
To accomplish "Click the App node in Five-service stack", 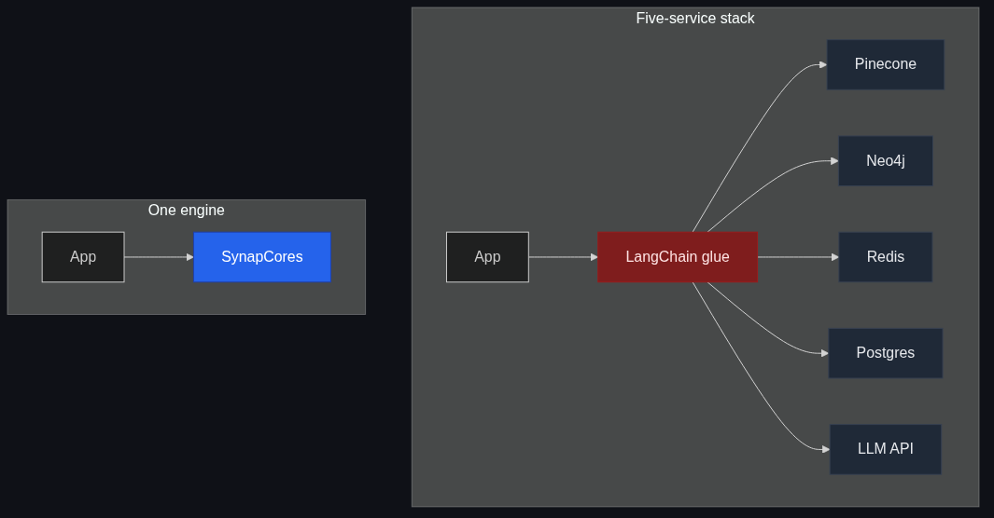I will coord(487,257).
